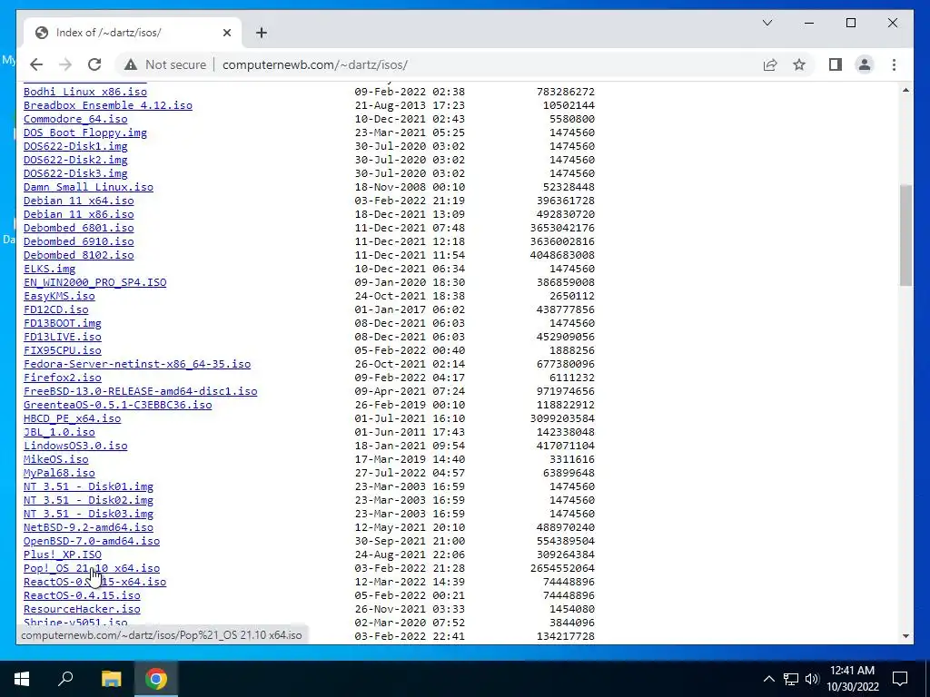Click the Debian_11_x86.iso link
Screen dimensions: 930x697
[78, 214]
